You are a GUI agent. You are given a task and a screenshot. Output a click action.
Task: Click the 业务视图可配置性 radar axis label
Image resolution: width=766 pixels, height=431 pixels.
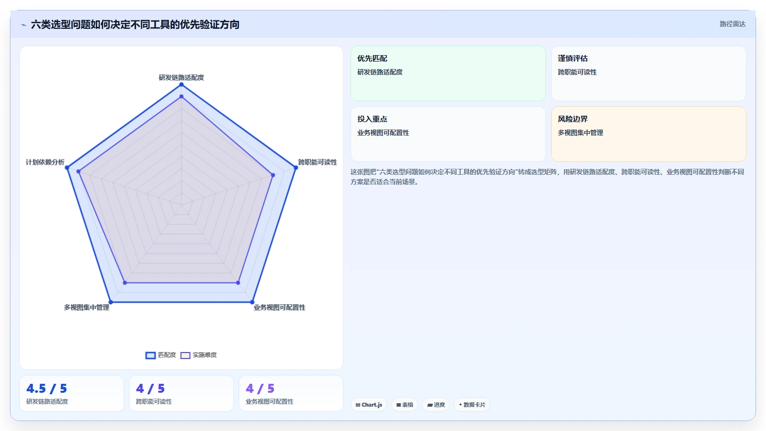279,307
